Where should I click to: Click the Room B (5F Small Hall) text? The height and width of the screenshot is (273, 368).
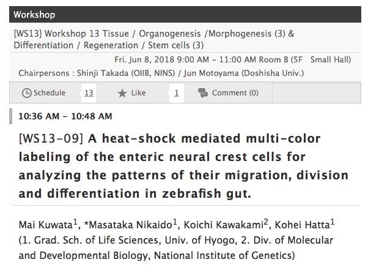307,59
